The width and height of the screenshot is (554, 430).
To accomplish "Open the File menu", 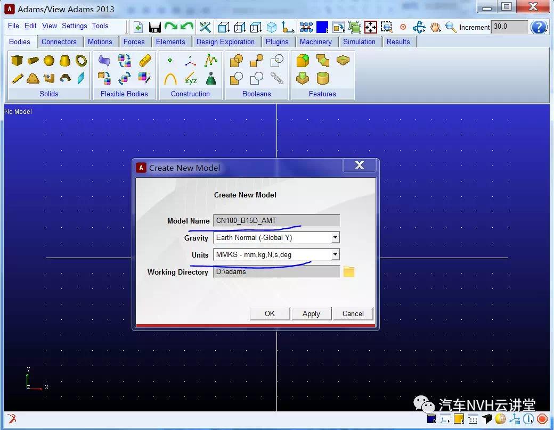I will click(13, 26).
